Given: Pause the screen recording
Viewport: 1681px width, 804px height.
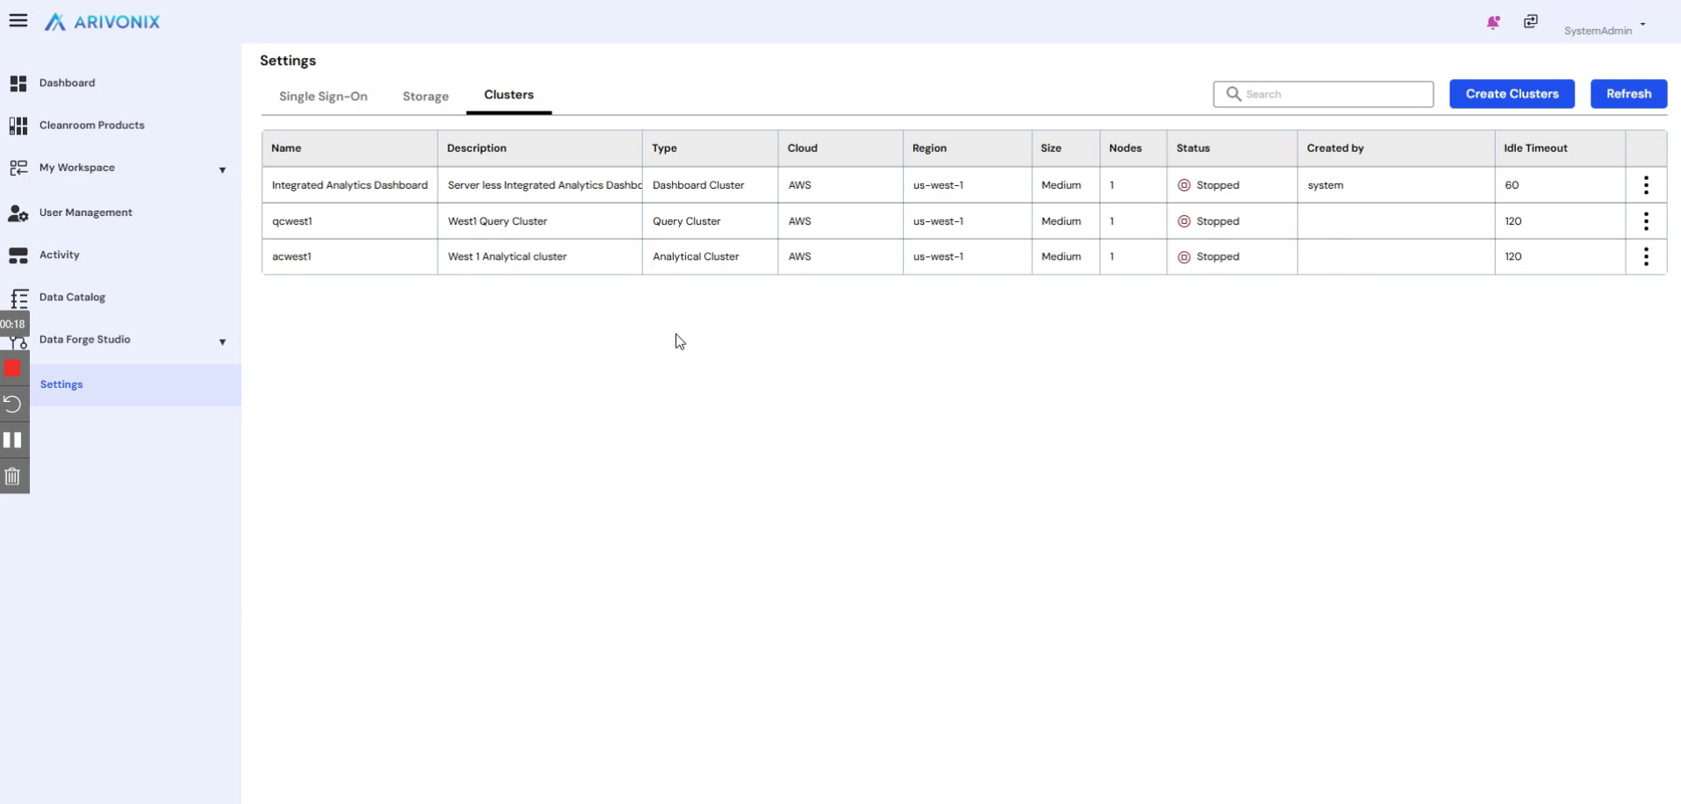Looking at the screenshot, I should [13, 440].
